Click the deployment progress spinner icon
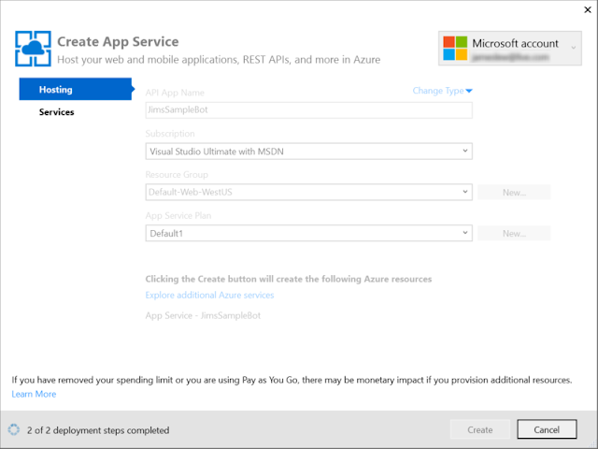598x449 pixels. pyautogui.click(x=14, y=429)
